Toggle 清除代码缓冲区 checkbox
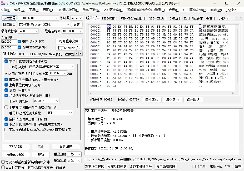This screenshot has height=171, width=244. click(19, 42)
